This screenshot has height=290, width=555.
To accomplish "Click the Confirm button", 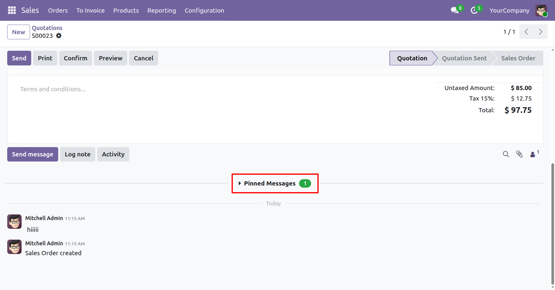I will pyautogui.click(x=75, y=58).
